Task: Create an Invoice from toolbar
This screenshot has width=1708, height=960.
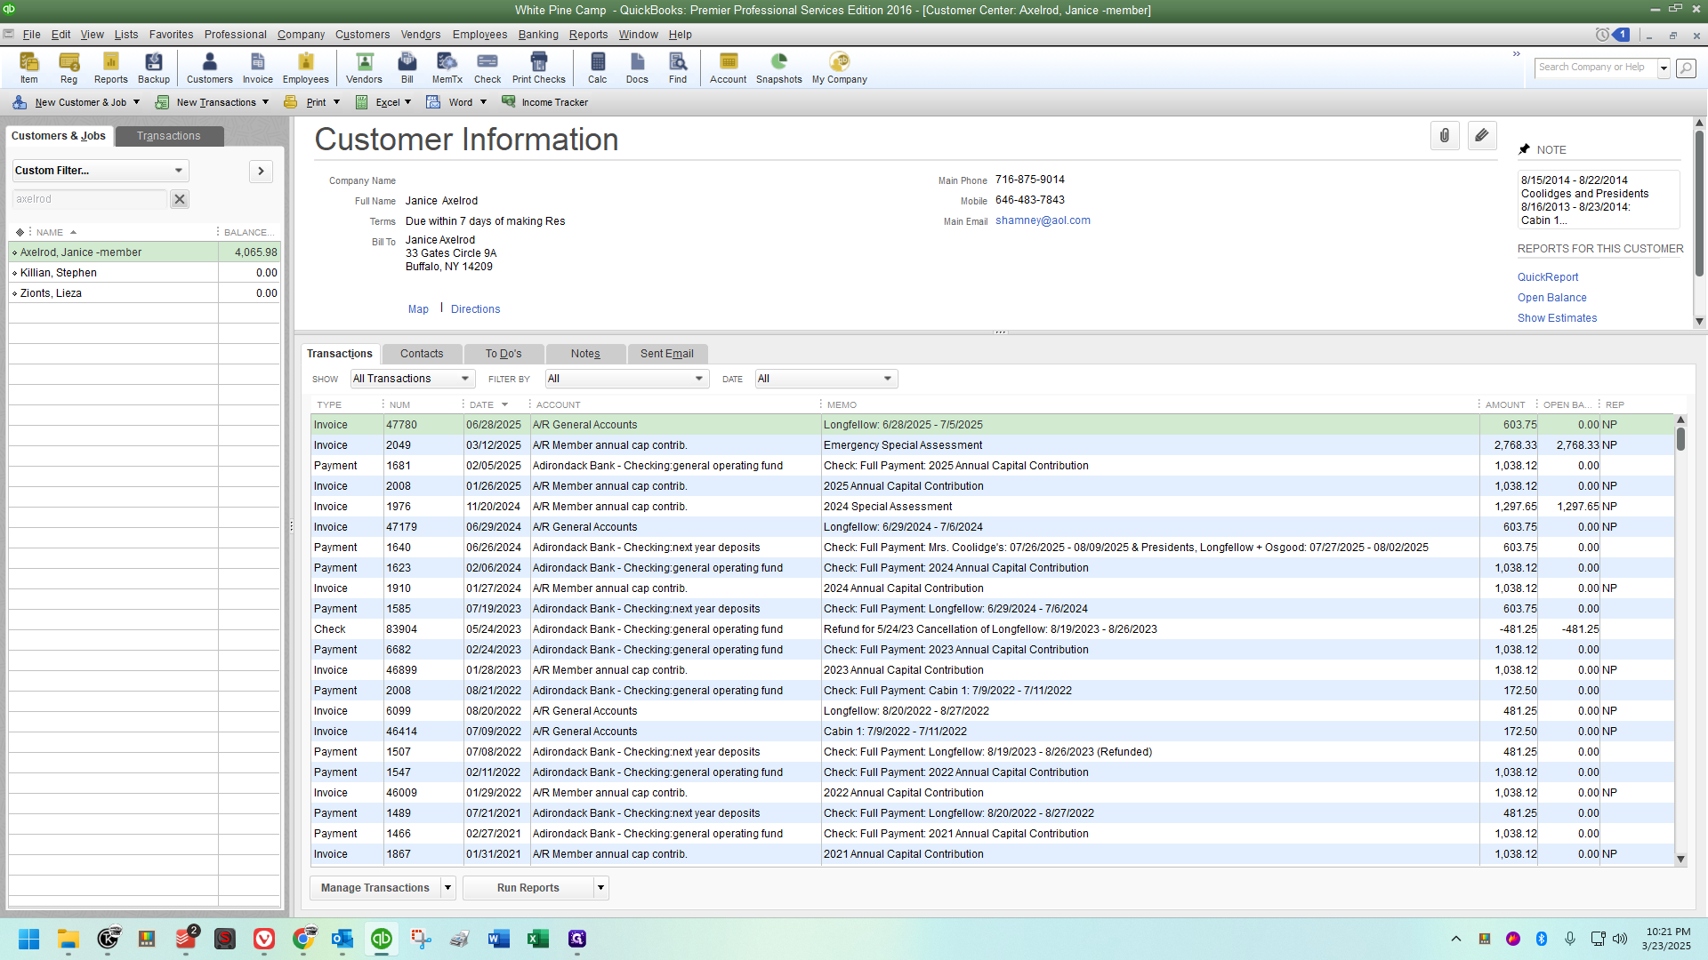Action: pos(258,68)
